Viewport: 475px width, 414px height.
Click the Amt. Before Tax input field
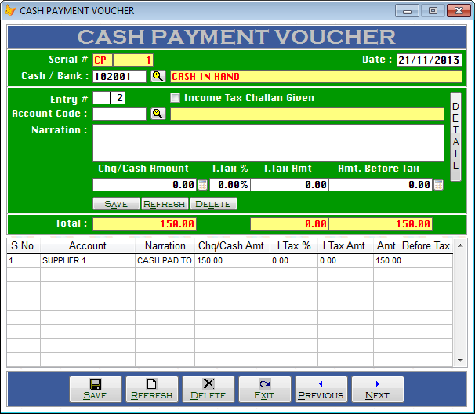coord(380,184)
